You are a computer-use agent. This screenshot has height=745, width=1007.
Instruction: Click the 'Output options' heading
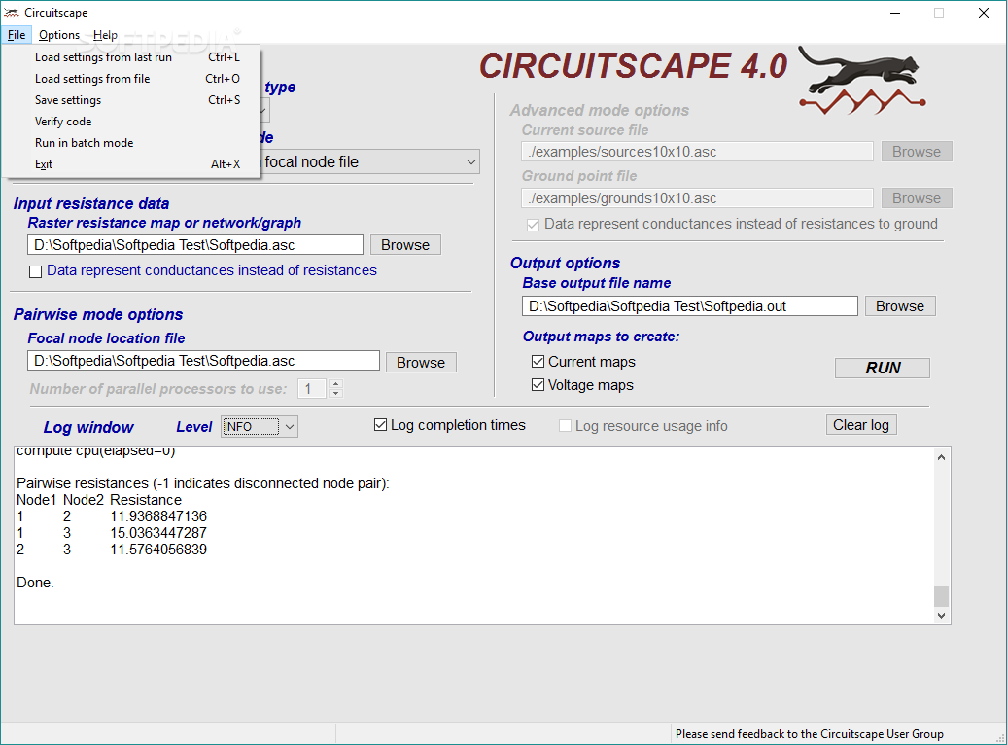tap(565, 263)
